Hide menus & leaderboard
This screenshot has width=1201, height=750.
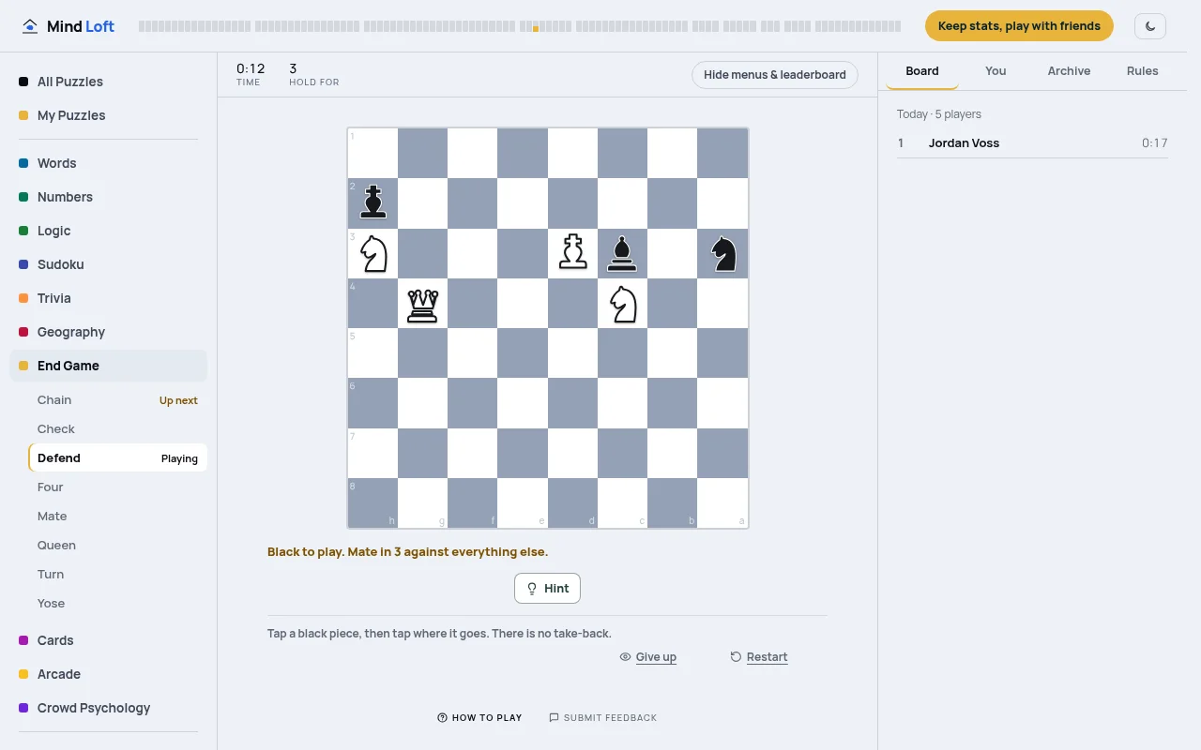click(x=775, y=75)
